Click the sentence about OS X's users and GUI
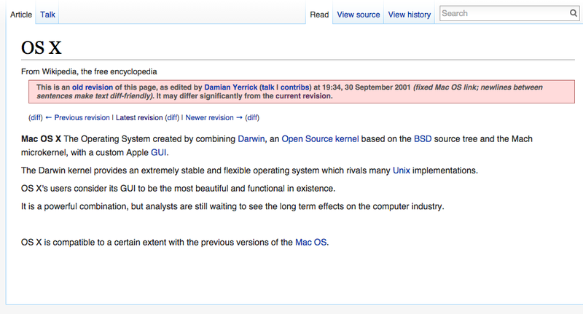The image size is (583, 314). pyautogui.click(x=178, y=189)
